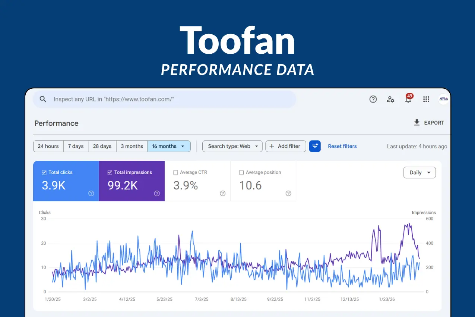Open the 16 months date range dropdown
The width and height of the screenshot is (475, 317).
coord(169,146)
